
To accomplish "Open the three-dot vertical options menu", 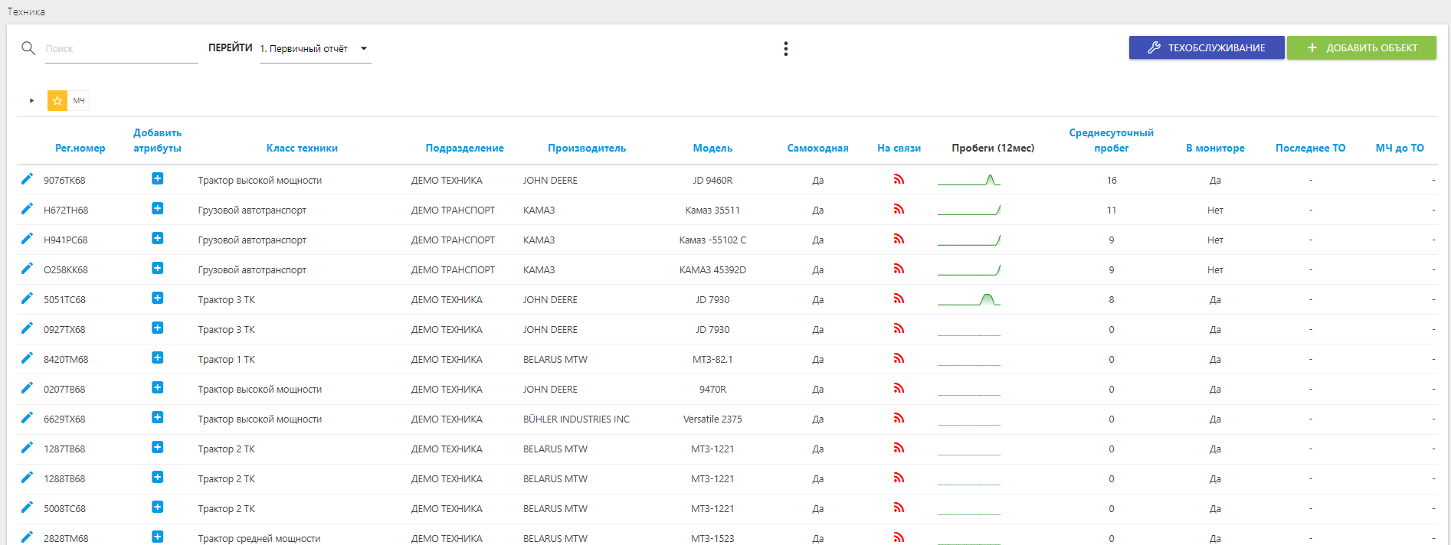I will (x=785, y=49).
